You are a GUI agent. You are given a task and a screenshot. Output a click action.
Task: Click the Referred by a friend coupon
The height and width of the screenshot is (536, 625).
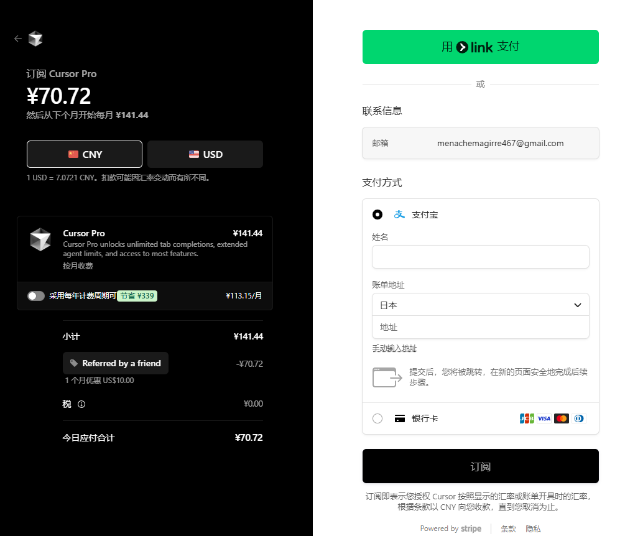pos(116,363)
